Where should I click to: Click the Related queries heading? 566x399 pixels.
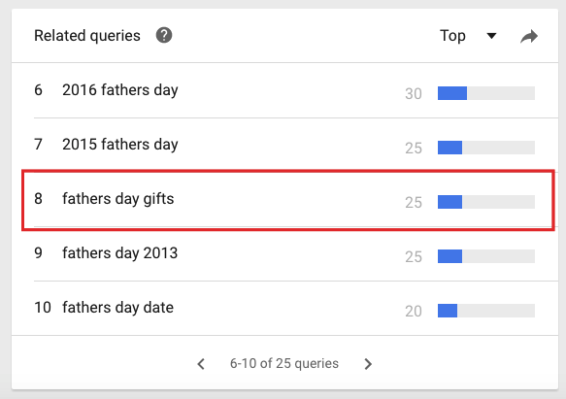point(87,36)
